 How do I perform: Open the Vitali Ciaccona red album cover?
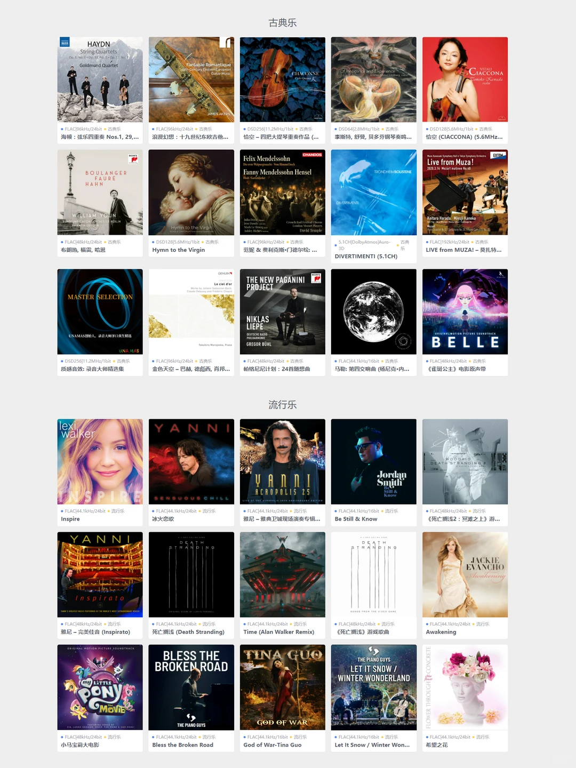(x=465, y=79)
